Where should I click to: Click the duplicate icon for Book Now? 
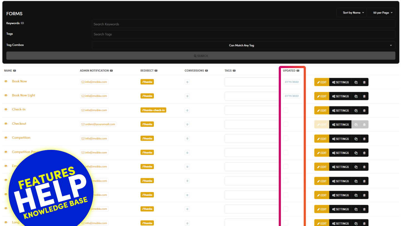coord(356,82)
